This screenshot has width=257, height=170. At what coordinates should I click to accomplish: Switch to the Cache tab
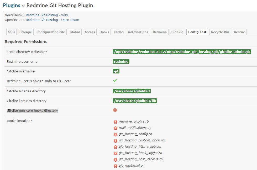point(118,32)
